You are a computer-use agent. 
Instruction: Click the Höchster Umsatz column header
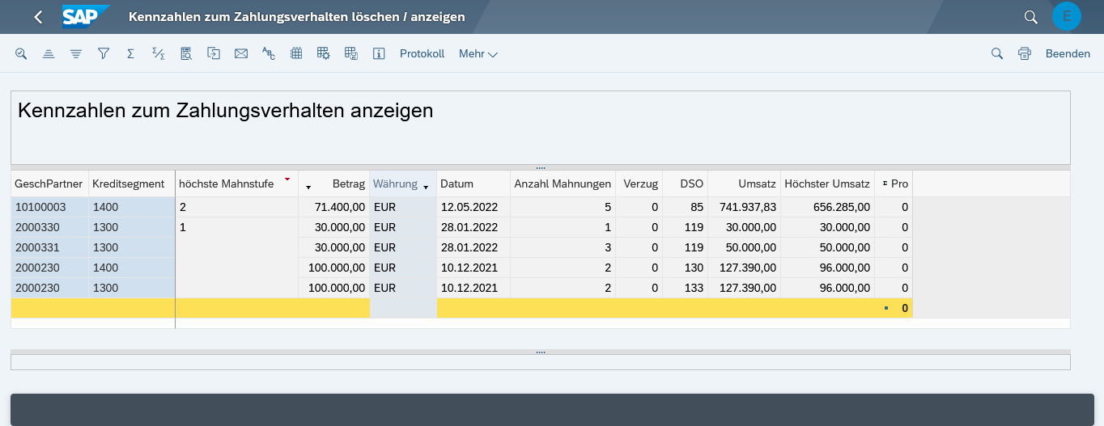pyautogui.click(x=827, y=183)
